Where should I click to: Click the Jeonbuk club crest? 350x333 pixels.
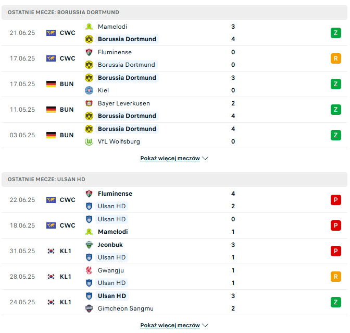pos(89,245)
